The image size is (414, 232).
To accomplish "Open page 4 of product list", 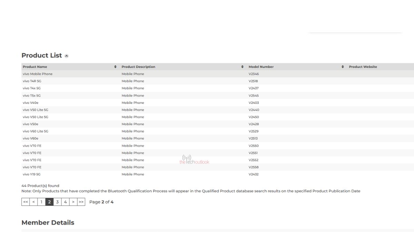I will click(65, 202).
